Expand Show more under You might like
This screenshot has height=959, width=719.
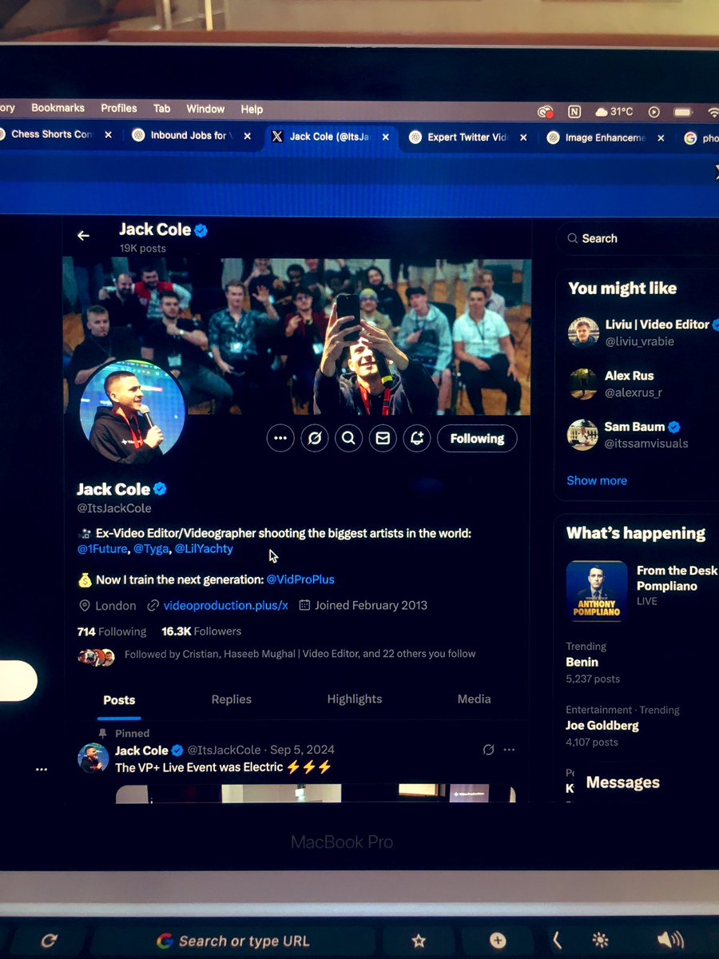click(596, 480)
